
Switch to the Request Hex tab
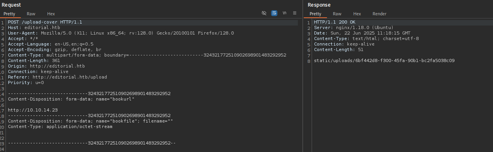[x=51, y=14]
